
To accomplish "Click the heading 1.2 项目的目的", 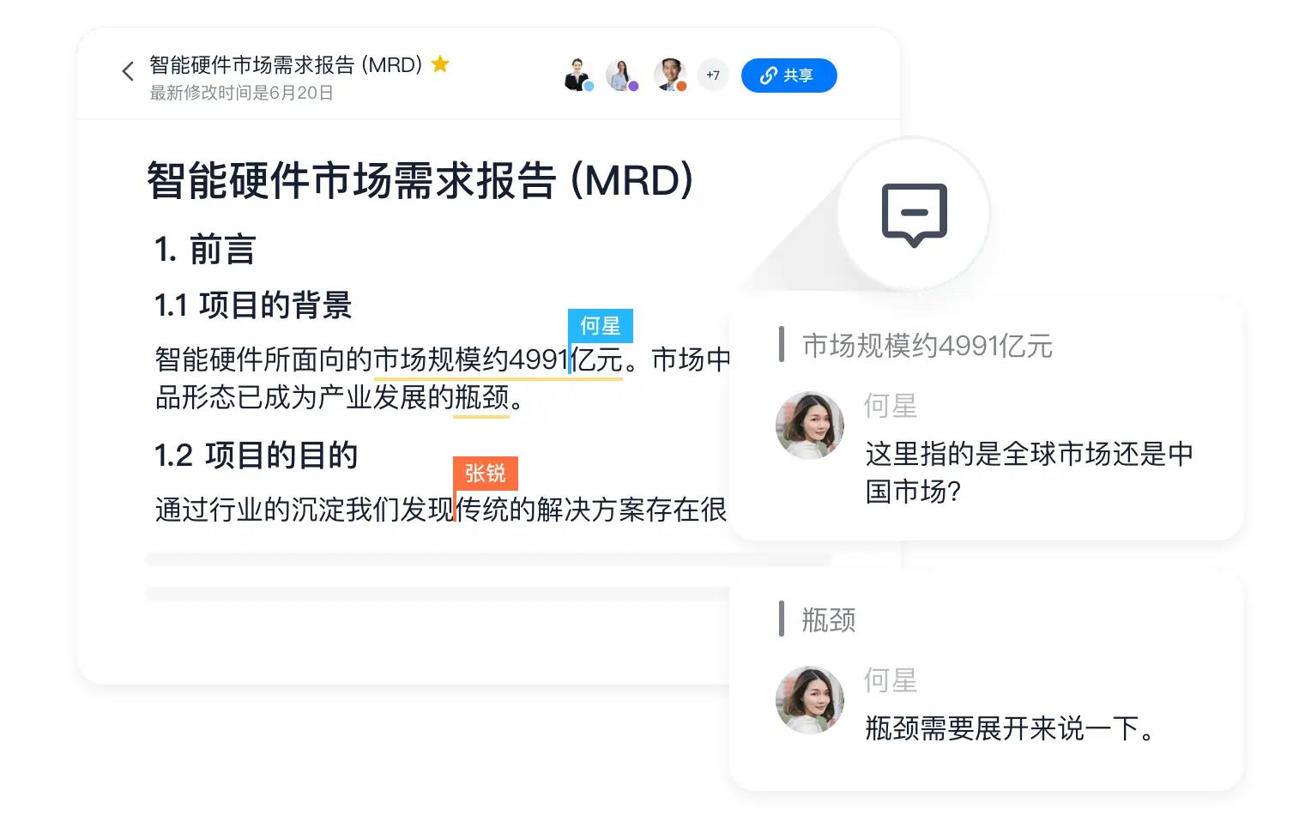I will (256, 456).
